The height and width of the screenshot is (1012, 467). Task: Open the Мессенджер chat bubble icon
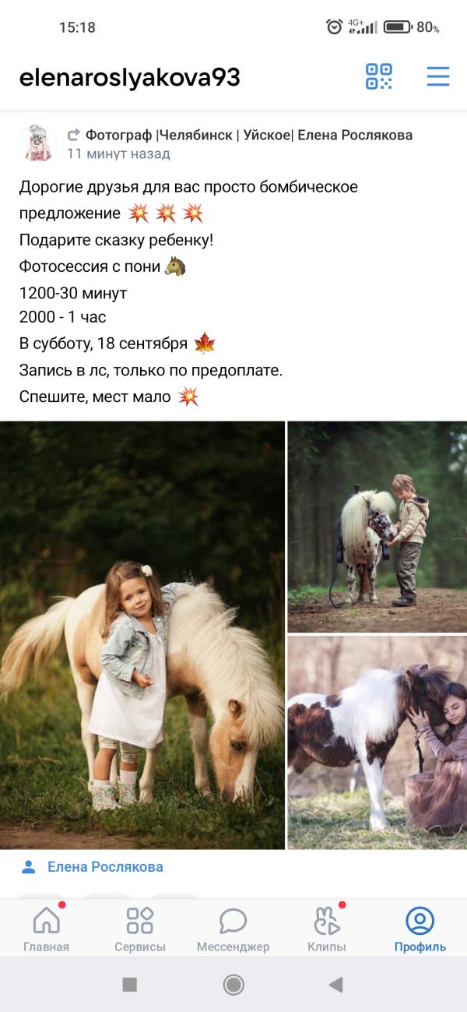(x=233, y=921)
